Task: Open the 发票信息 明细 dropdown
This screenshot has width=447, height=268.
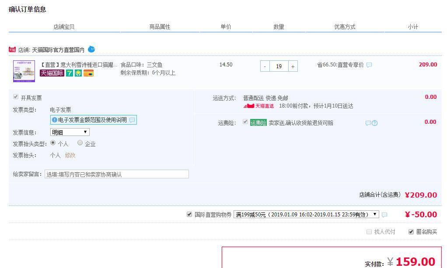Action: click(x=70, y=132)
